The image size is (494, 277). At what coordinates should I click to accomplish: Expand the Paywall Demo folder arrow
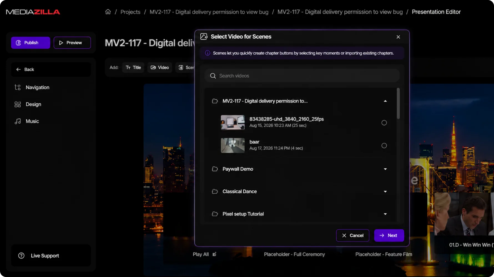click(x=385, y=169)
